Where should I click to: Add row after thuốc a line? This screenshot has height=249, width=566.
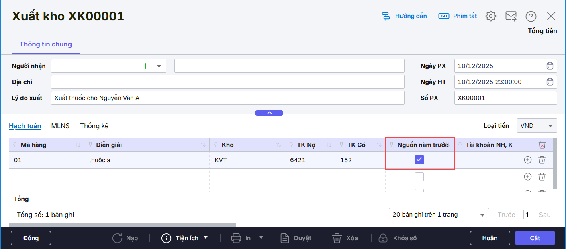click(528, 160)
